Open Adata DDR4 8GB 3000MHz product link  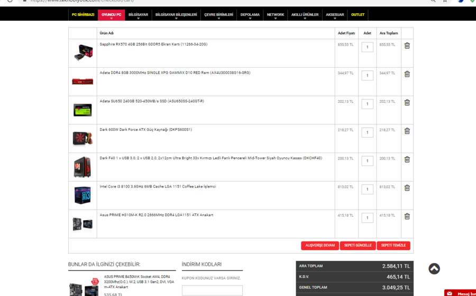(x=175, y=73)
